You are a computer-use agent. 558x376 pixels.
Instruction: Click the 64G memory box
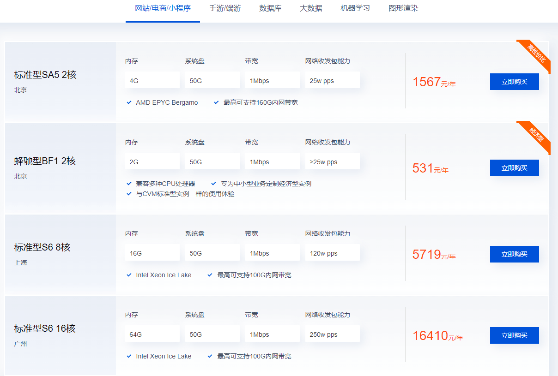(152, 334)
